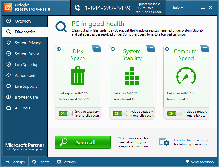Open Live Support
Screen dimensions: 219x167
click(x=25, y=86)
